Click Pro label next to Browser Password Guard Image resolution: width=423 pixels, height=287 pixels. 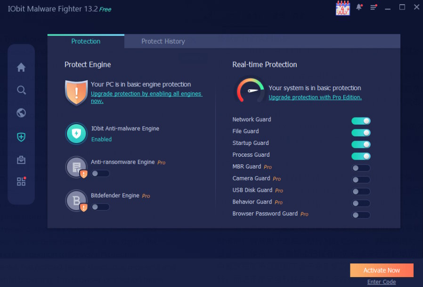click(304, 214)
